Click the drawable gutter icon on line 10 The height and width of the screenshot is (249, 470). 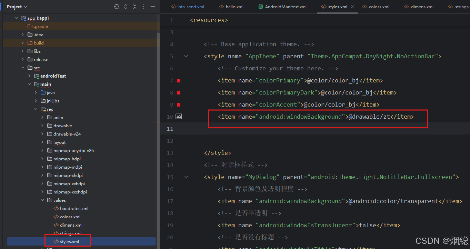coord(179,117)
